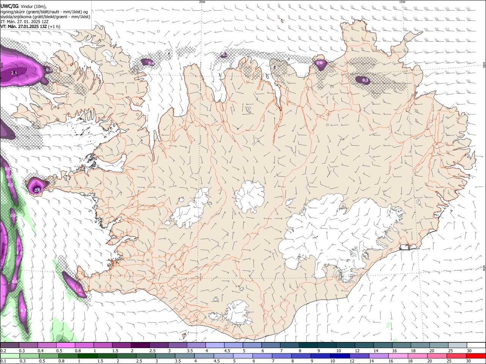Click the Mýrdalsjökull glacier near the south coast

click(x=238, y=313)
